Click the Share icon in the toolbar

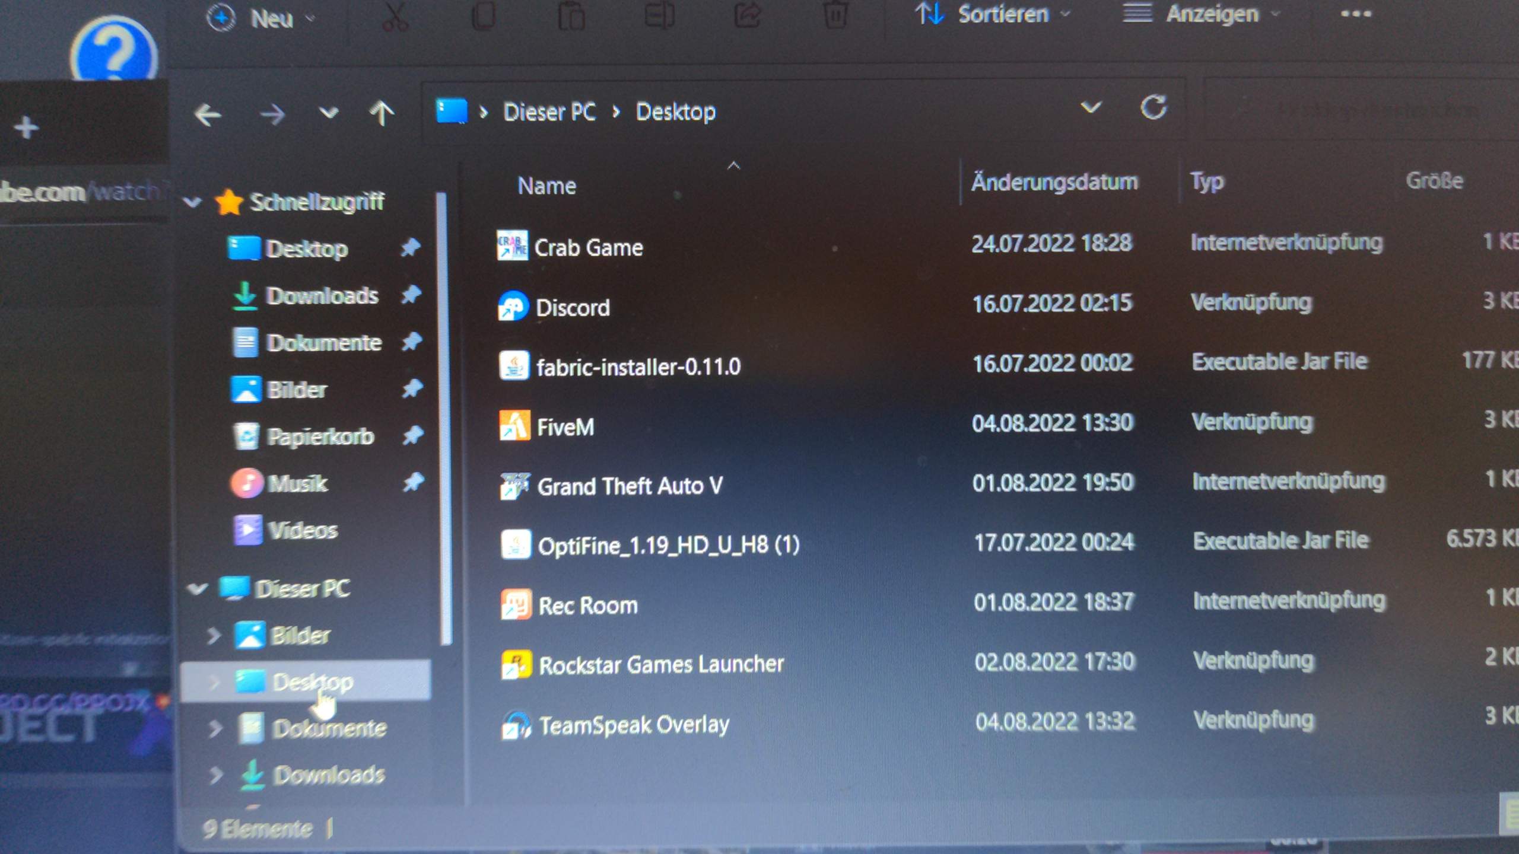[748, 16]
